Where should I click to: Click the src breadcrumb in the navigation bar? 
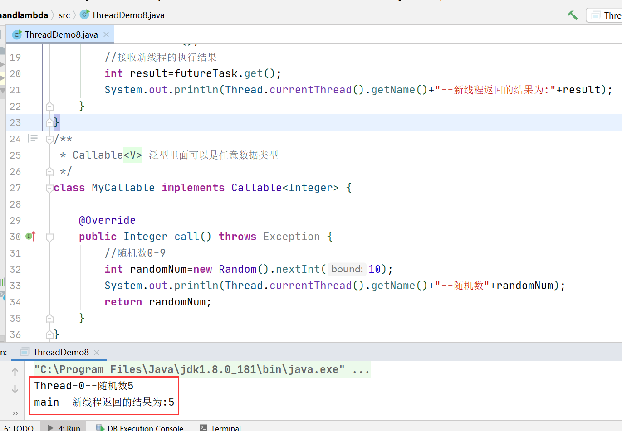click(64, 15)
